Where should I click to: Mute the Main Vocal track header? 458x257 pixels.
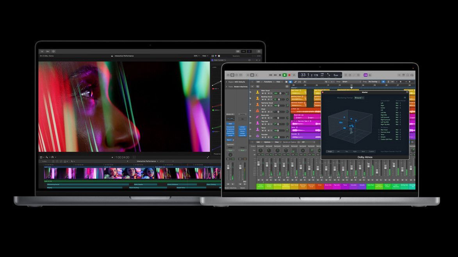tap(263, 93)
